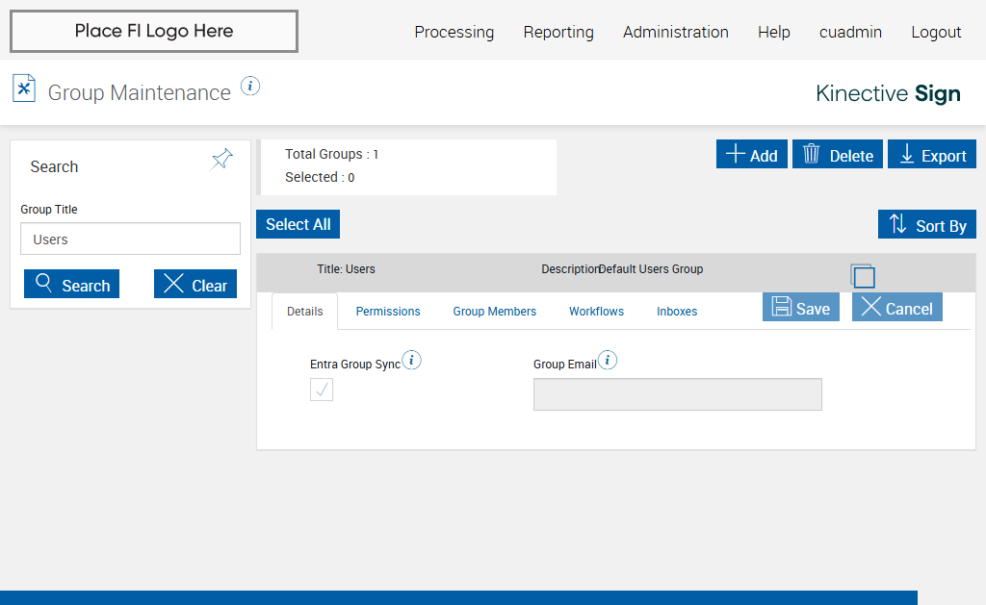
Task: Click the Entra Group Sync info icon
Action: 411,360
